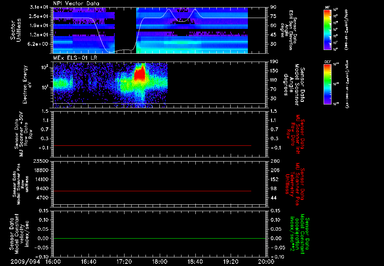384x266 pixels.
Task: Click the '18:00' time axis label
Action: tap(160, 261)
